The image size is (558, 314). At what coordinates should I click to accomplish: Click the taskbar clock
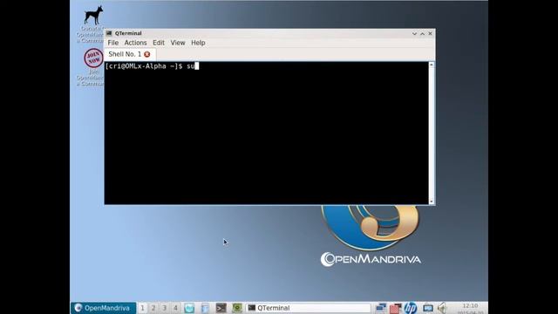(x=470, y=309)
